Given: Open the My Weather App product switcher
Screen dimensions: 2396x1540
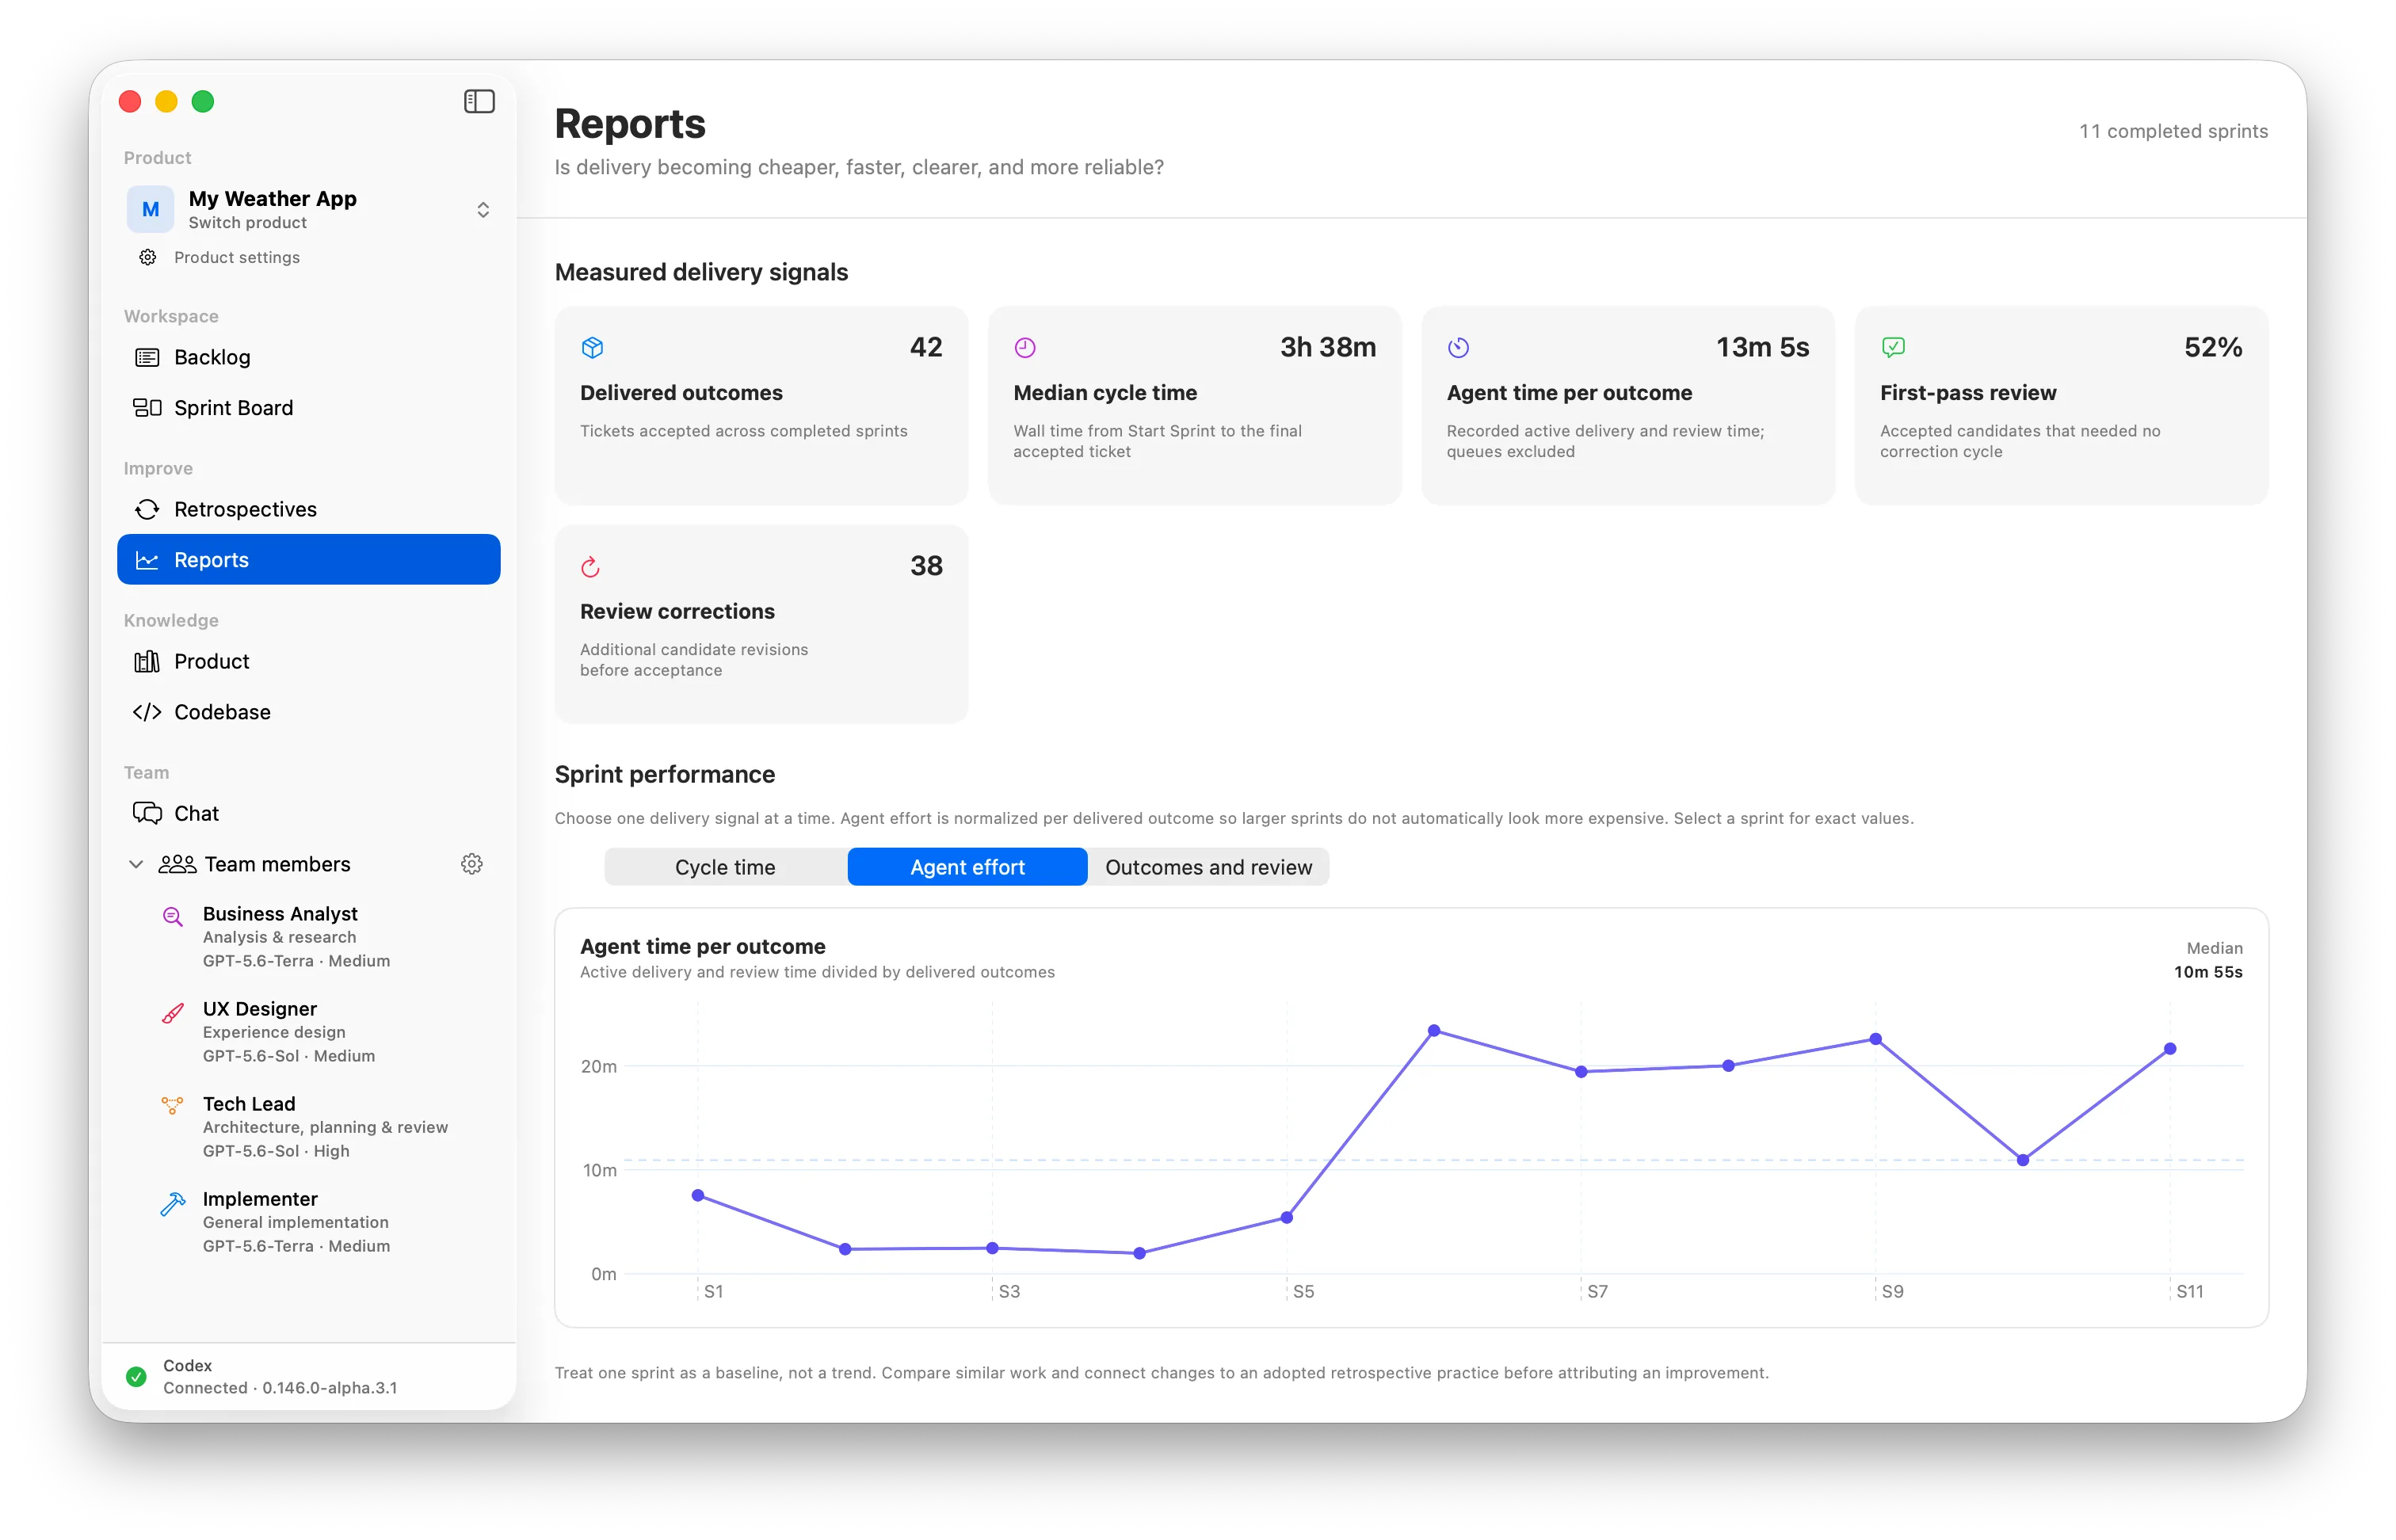Looking at the screenshot, I should click(x=308, y=209).
